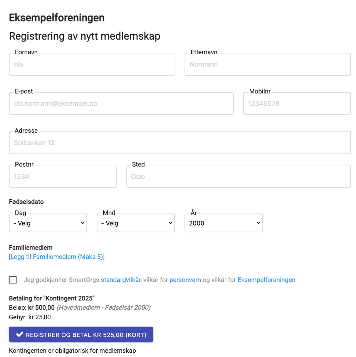Tick the terms acceptance checkbox
The image size is (356, 357).
click(13, 280)
